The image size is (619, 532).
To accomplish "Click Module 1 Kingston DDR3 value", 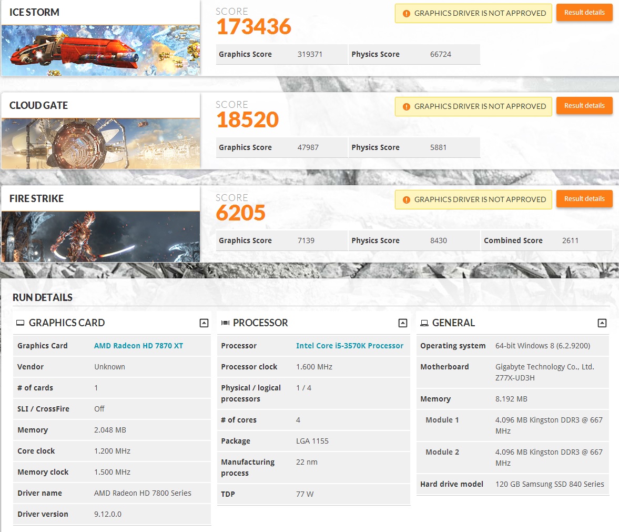I will [549, 426].
